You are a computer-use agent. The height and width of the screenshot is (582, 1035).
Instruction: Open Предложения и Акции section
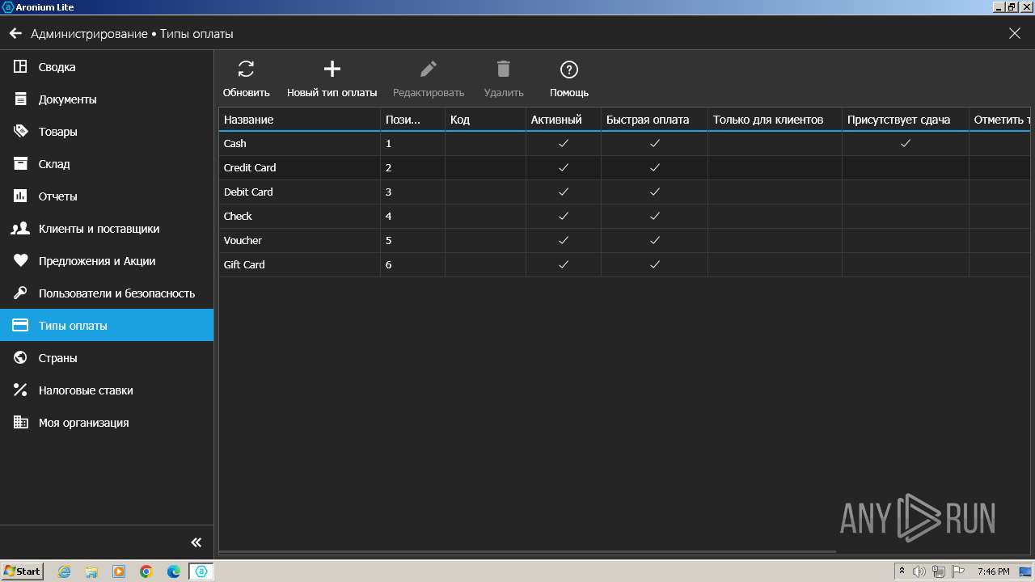tap(107, 261)
